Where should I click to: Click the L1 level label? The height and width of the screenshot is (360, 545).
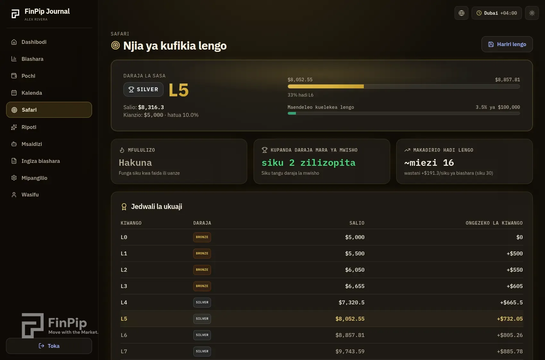click(x=124, y=253)
